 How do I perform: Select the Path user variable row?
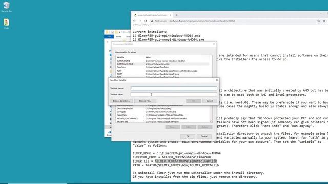pos(163,71)
